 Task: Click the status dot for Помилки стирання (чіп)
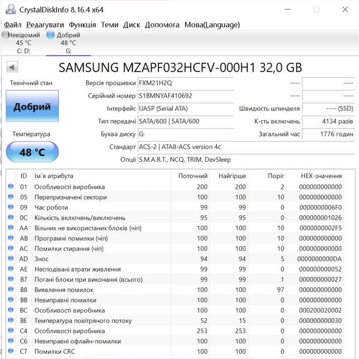[x=11, y=248]
